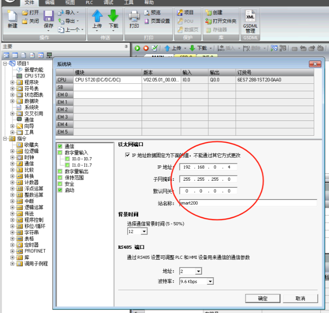This screenshot has height=313, width=329.
Task: Click 确定 button in system block dialog
Action: click(263, 298)
